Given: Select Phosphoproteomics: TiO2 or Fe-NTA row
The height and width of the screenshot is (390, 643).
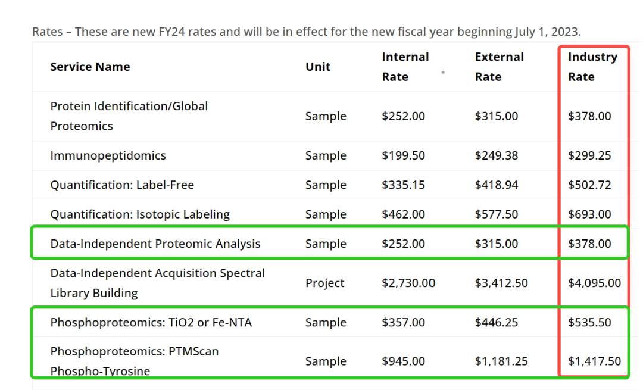Looking at the screenshot, I should point(330,322).
